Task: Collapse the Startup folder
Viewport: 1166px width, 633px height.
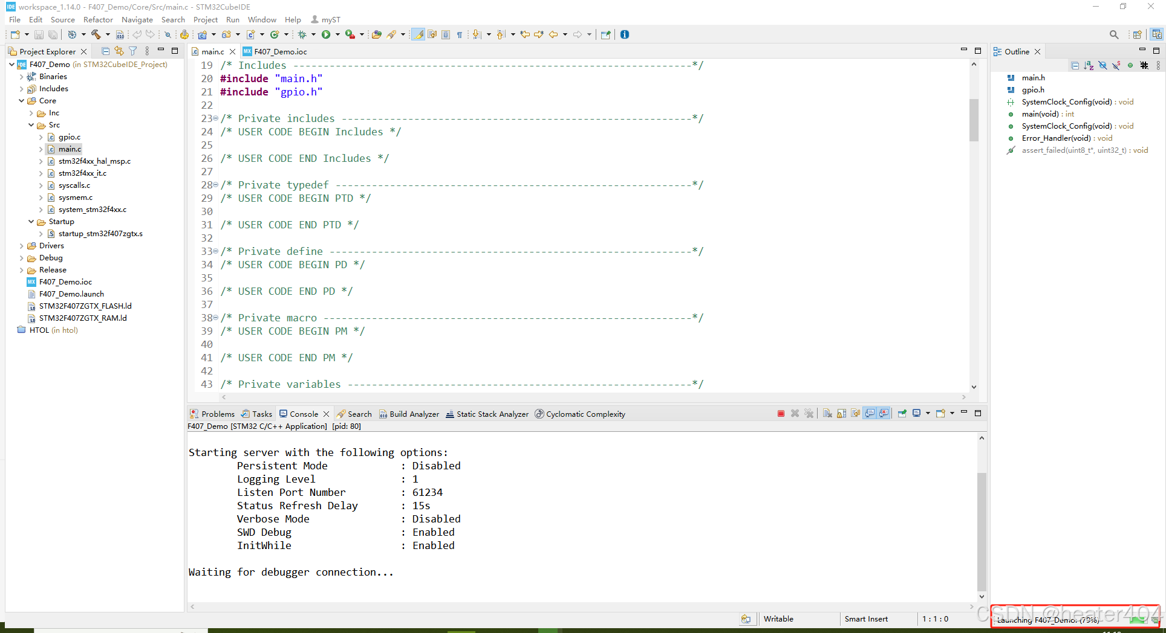Action: [x=31, y=222]
